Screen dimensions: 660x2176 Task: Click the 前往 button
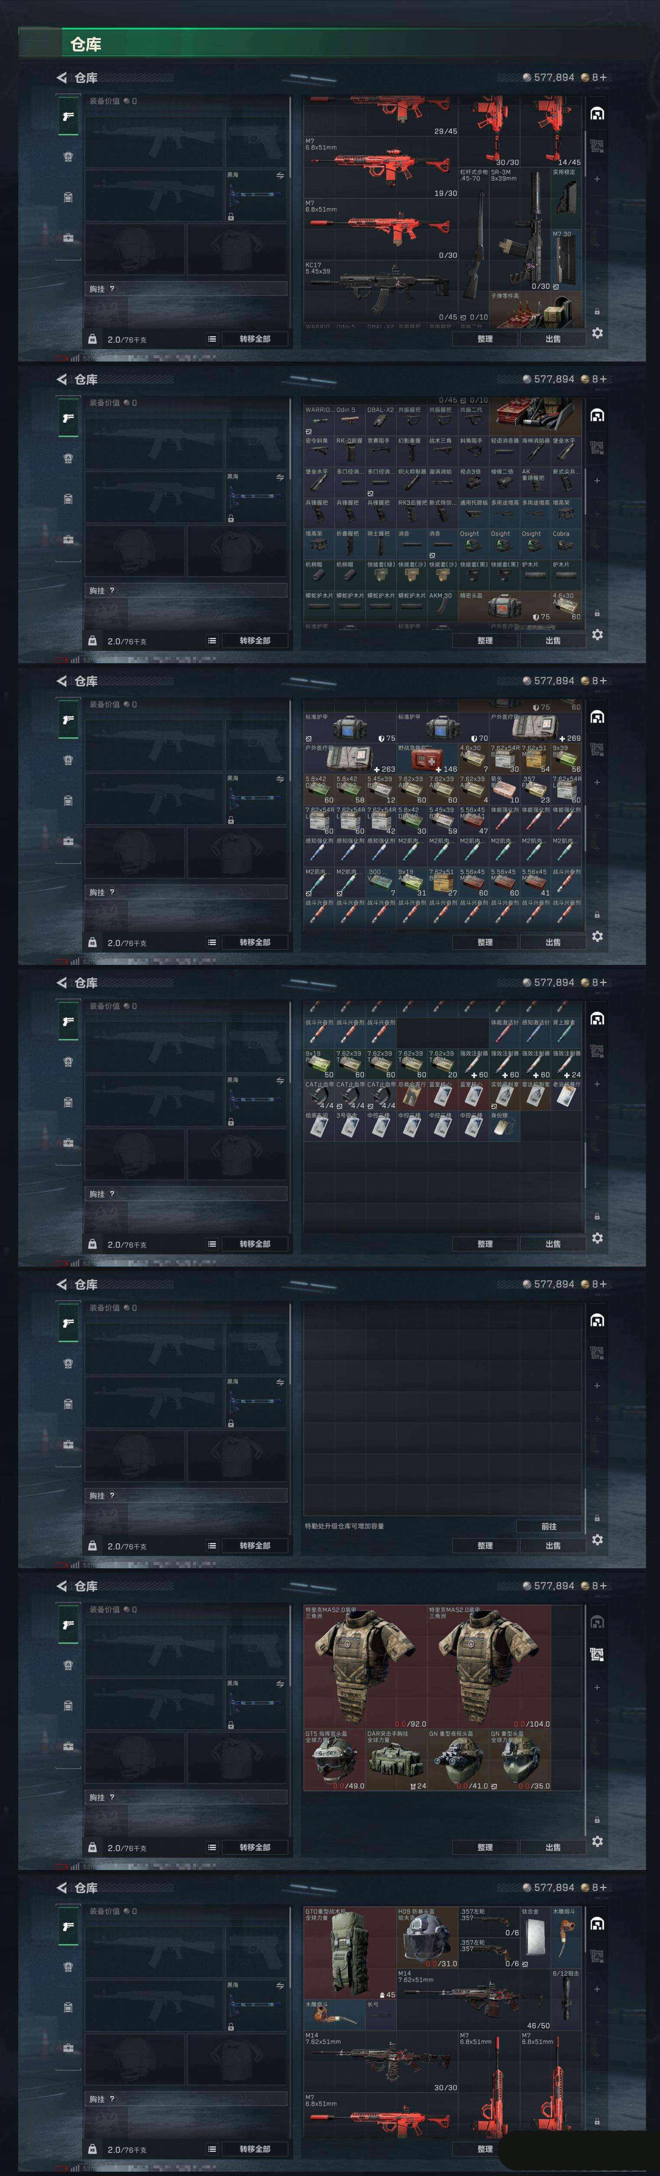550,1526
